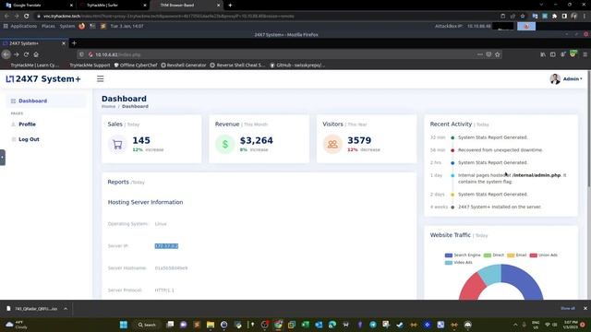Launch Firefox from AttackBox panel icon
This screenshot has height=332, width=591.
(x=82, y=27)
